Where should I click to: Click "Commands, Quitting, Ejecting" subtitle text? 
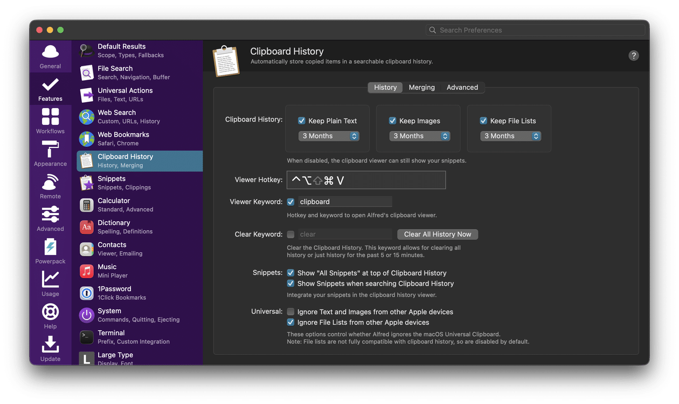point(138,320)
